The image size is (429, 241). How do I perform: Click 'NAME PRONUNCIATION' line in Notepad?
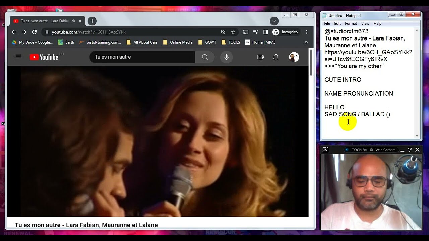(x=359, y=94)
